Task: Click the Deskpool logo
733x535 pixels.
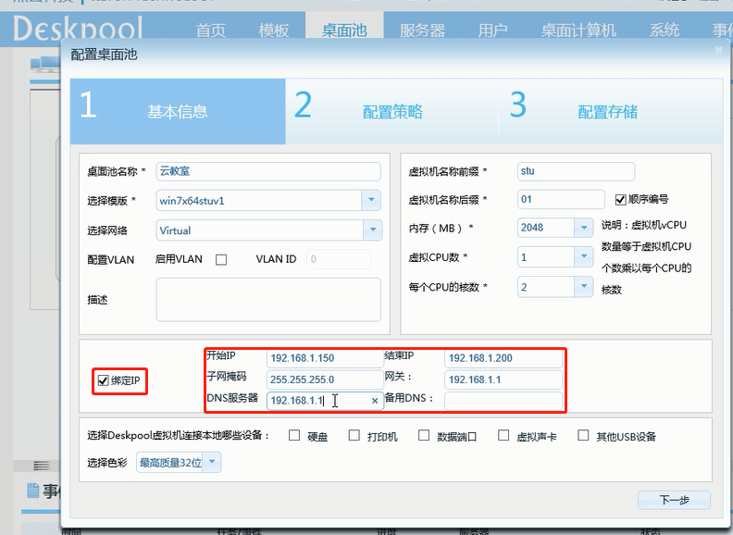Action: 78,28
